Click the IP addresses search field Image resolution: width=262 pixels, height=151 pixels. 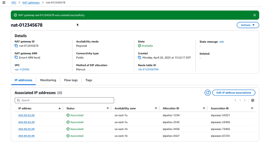coord(64,100)
